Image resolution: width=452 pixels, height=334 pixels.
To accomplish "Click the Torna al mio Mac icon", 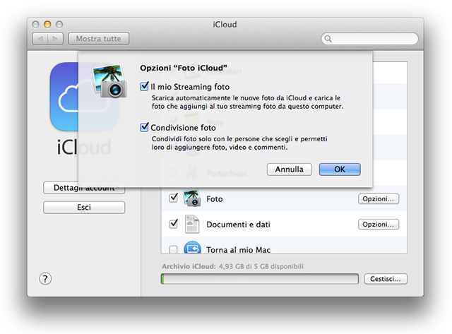I will (192, 249).
